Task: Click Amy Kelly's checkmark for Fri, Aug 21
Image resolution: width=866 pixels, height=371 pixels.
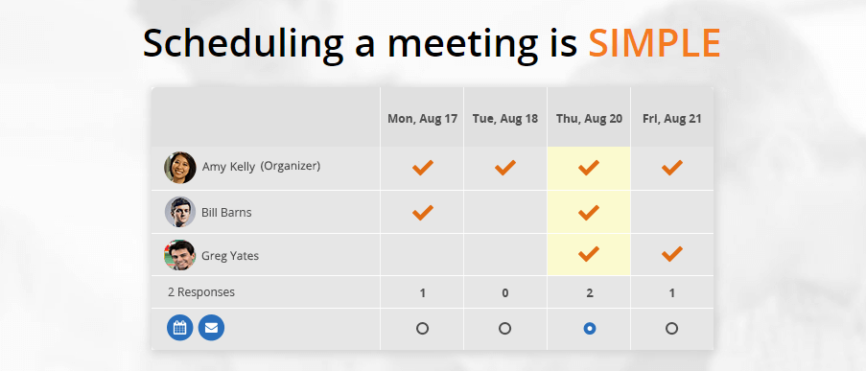Action: (x=671, y=167)
